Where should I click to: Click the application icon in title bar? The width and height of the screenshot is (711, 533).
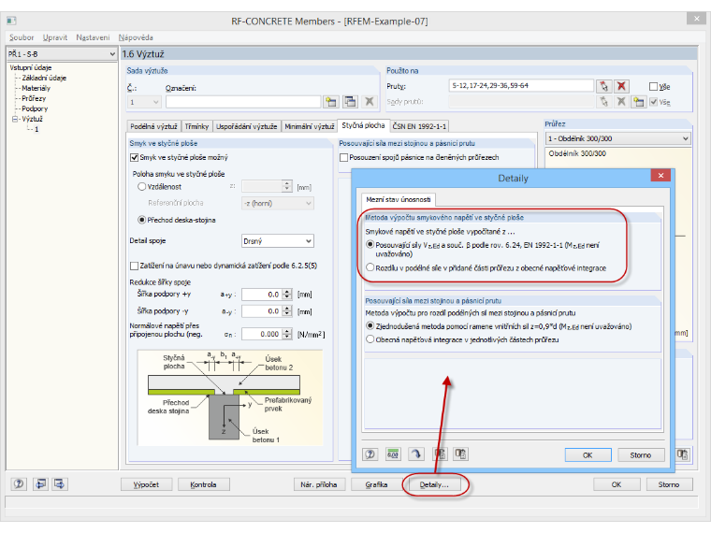(11, 21)
